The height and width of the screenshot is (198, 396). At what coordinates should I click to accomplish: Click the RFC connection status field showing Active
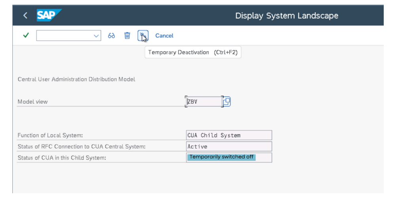pos(229,147)
